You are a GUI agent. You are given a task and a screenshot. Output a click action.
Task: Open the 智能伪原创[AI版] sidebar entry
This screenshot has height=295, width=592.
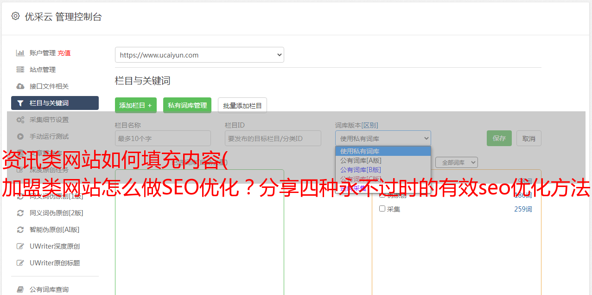point(55,230)
